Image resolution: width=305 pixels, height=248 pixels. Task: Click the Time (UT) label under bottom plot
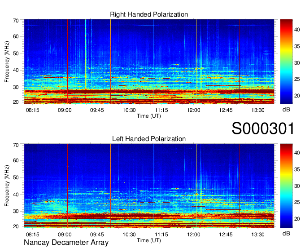click(x=149, y=240)
